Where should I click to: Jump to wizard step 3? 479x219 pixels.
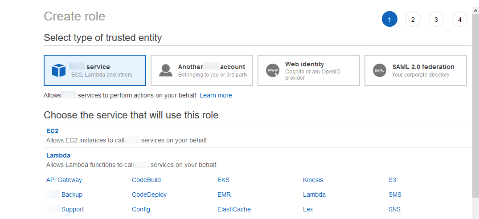[x=436, y=20]
